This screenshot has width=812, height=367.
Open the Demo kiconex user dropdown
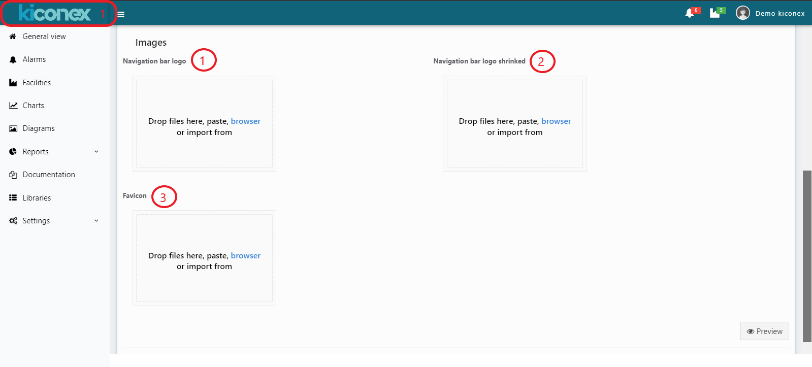(x=780, y=13)
